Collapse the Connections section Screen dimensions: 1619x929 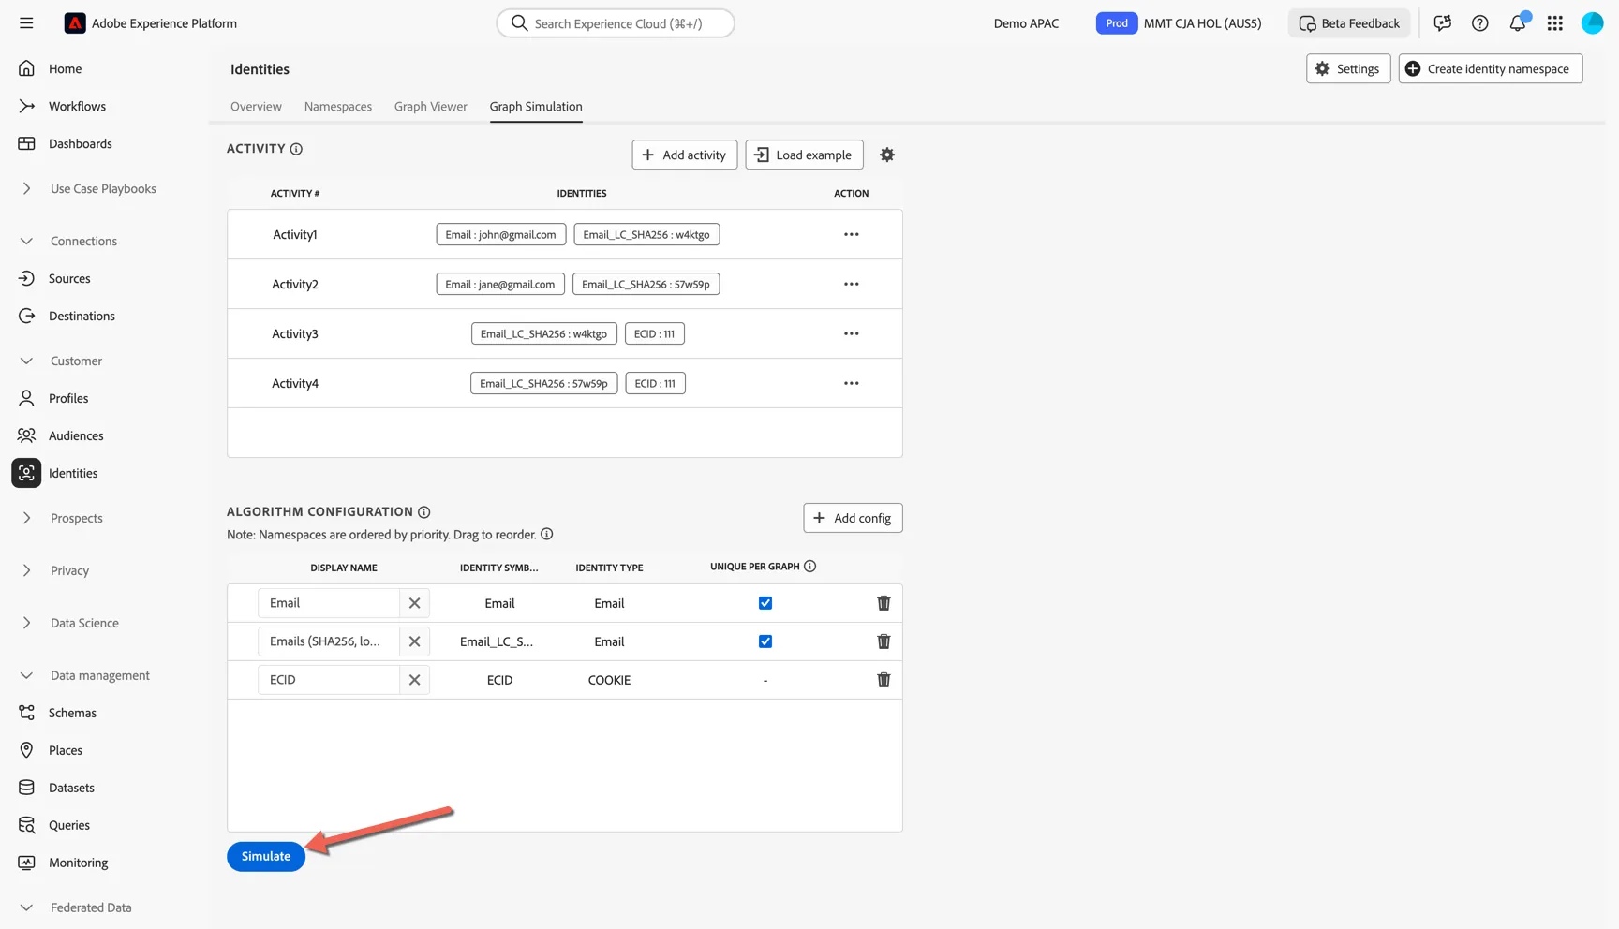pyautogui.click(x=26, y=241)
